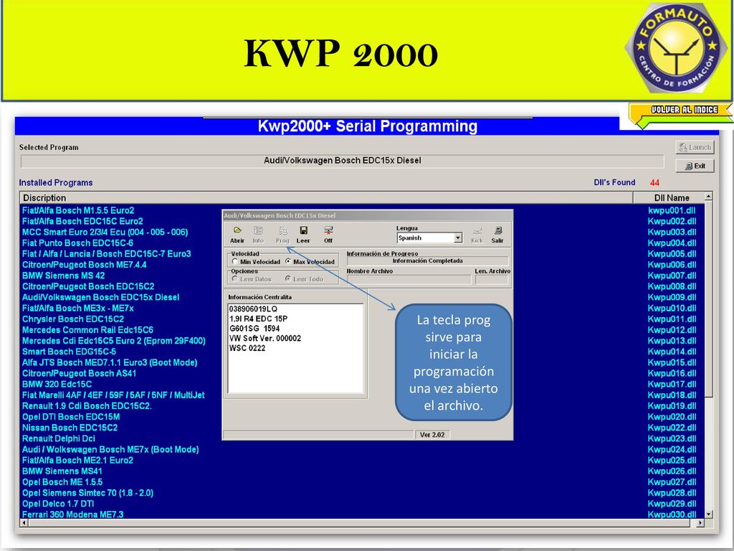This screenshot has width=734, height=551.
Task: Click the Kwpu009.dll entry
Action: click(x=672, y=297)
